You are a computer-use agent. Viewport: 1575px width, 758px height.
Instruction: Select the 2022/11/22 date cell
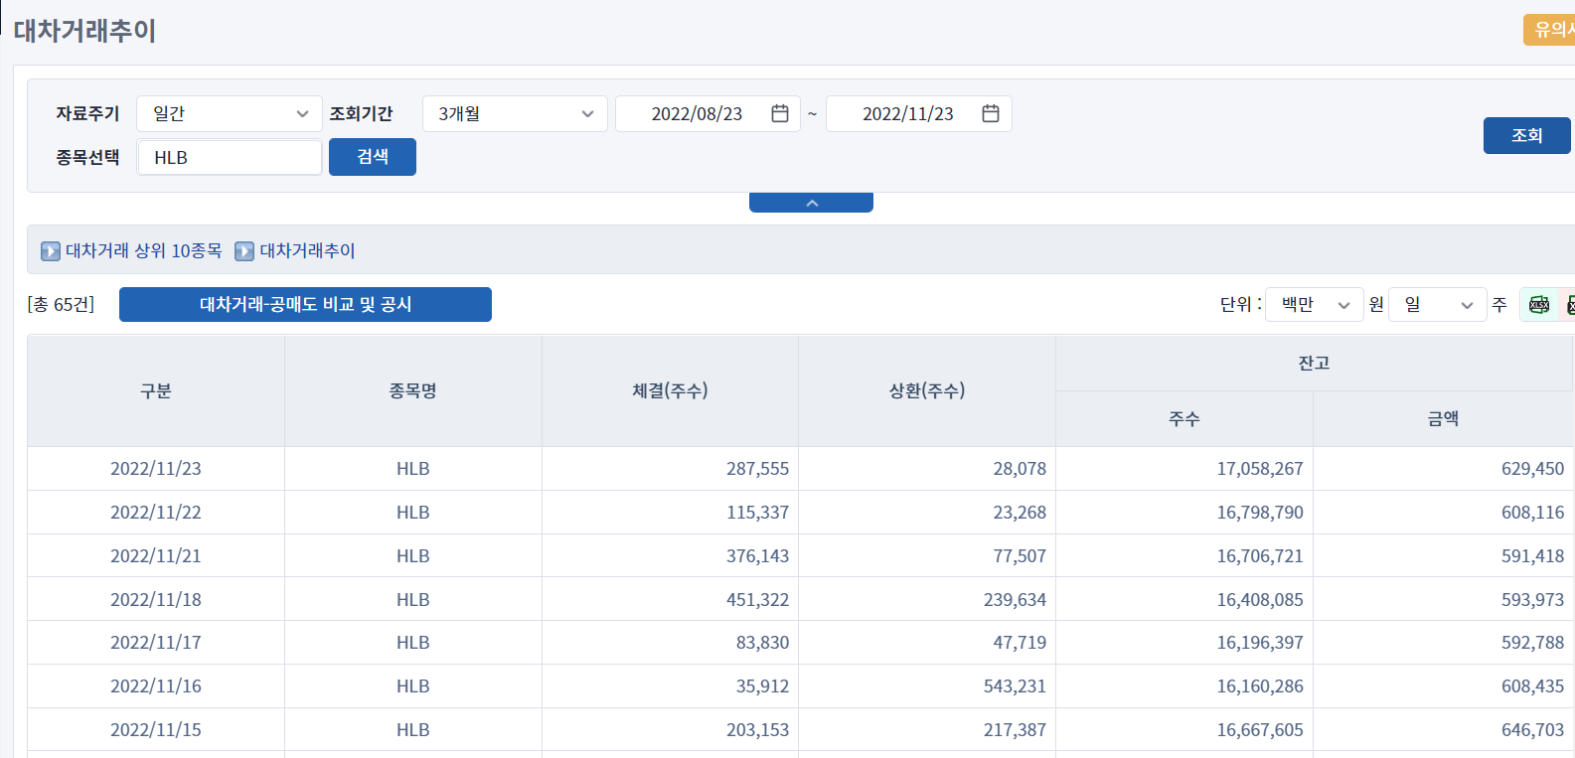pos(156,513)
